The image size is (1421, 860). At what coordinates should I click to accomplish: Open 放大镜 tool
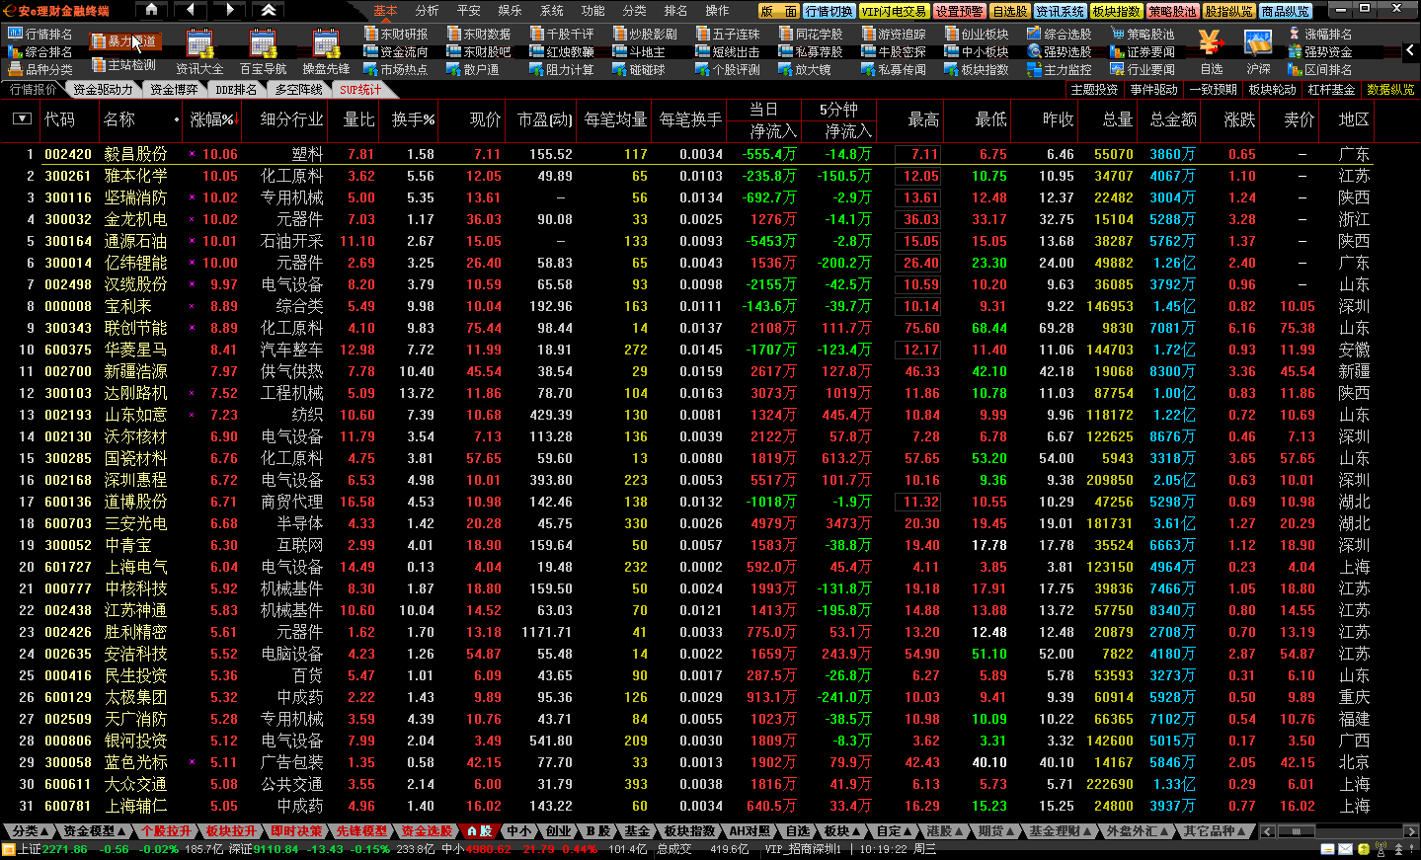coord(804,69)
